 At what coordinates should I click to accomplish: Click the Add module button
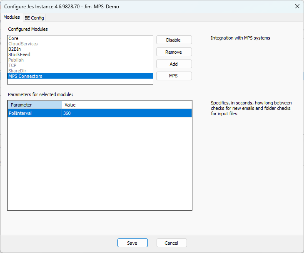point(174,64)
